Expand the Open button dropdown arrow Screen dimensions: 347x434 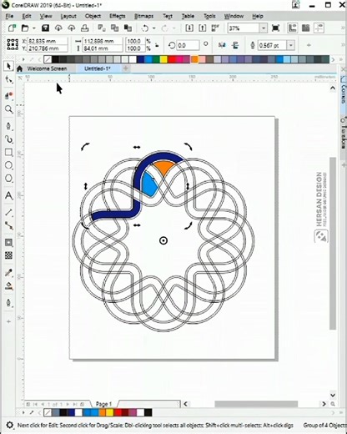(34, 28)
